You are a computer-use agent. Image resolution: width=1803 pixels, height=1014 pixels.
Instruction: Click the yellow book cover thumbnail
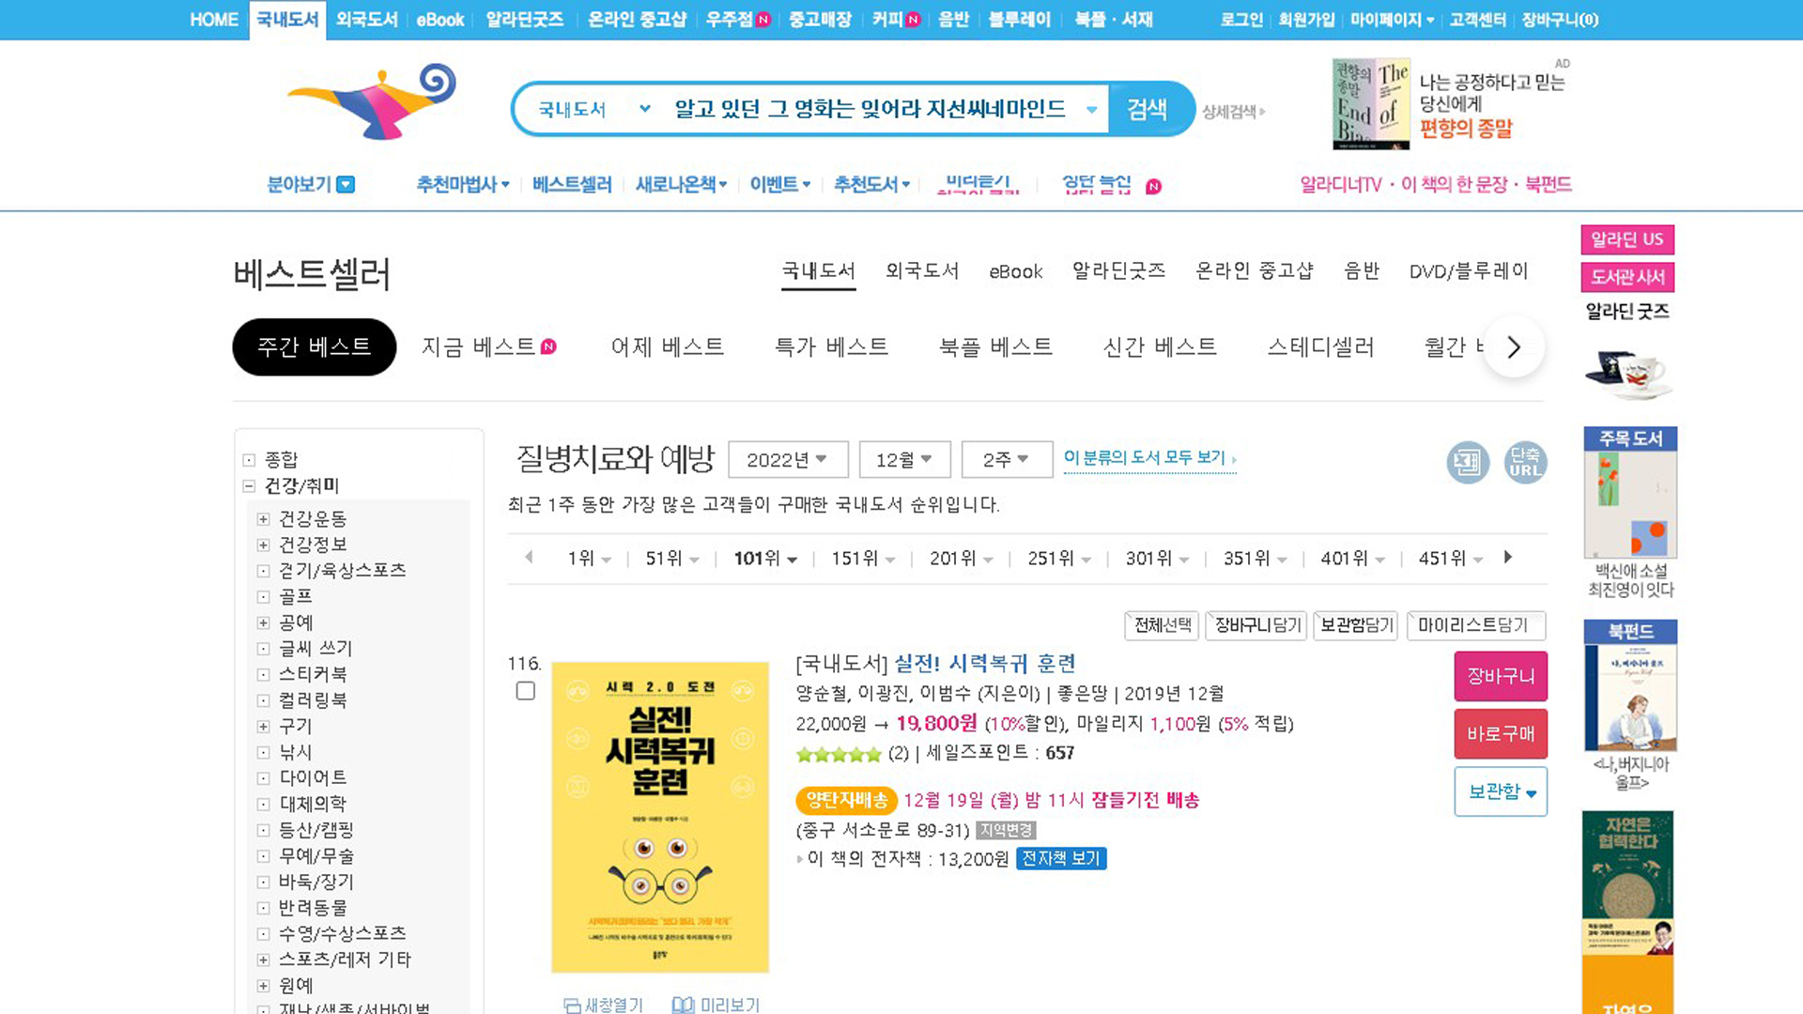(659, 817)
